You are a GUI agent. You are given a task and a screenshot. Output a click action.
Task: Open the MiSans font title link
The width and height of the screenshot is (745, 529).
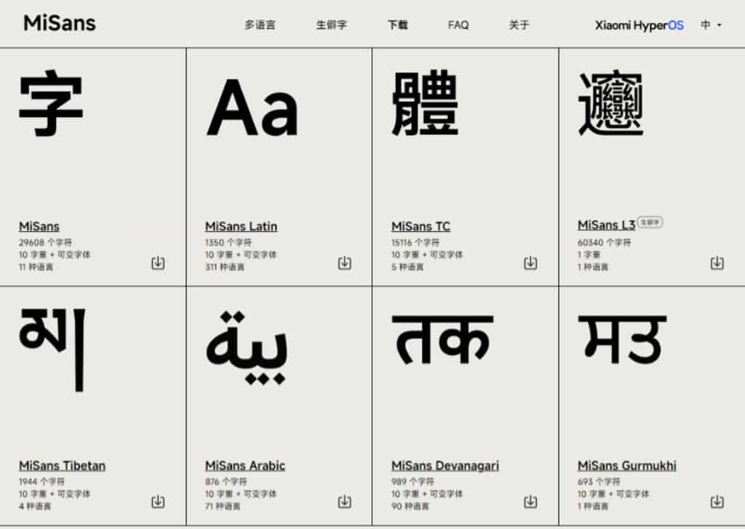[39, 226]
